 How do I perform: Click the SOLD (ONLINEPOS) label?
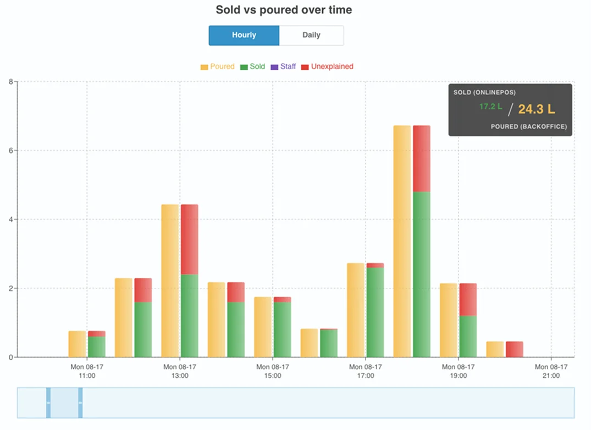[x=484, y=93]
